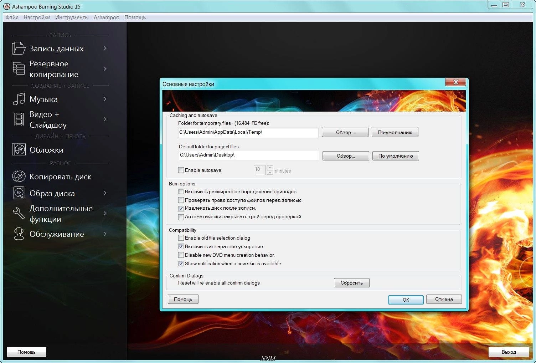Click the Выход button

point(509,352)
